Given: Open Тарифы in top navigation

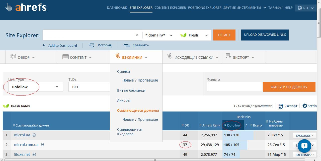Looking at the screenshot, I should [275, 7].
